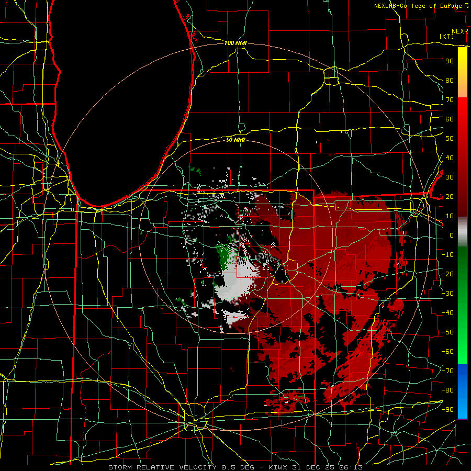Select the 60 knot scale label

click(450, 119)
